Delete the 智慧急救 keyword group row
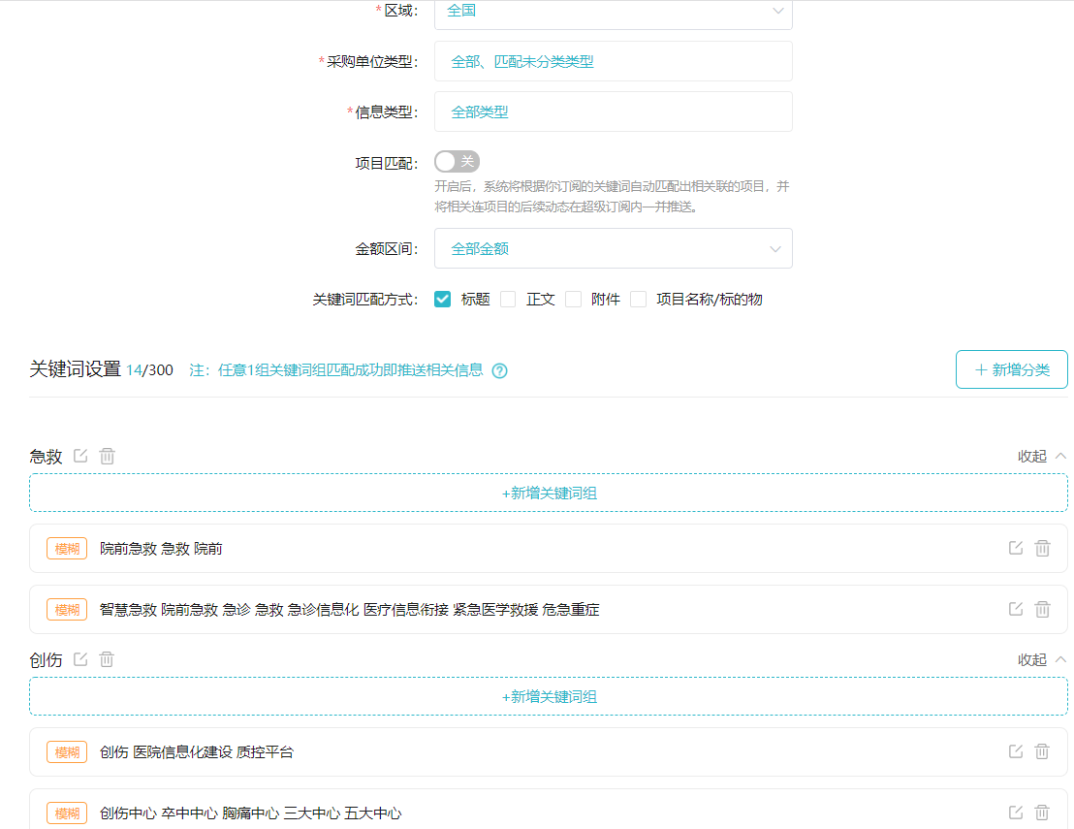 pyautogui.click(x=1042, y=609)
